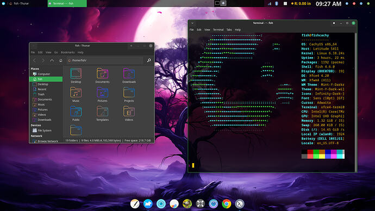Select Documents in the Places sidebar

[46, 100]
